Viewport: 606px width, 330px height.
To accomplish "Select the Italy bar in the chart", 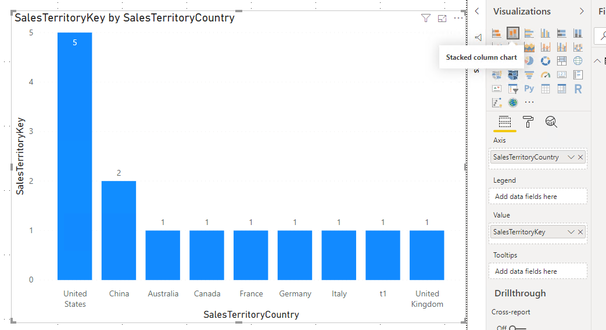I will pyautogui.click(x=339, y=255).
